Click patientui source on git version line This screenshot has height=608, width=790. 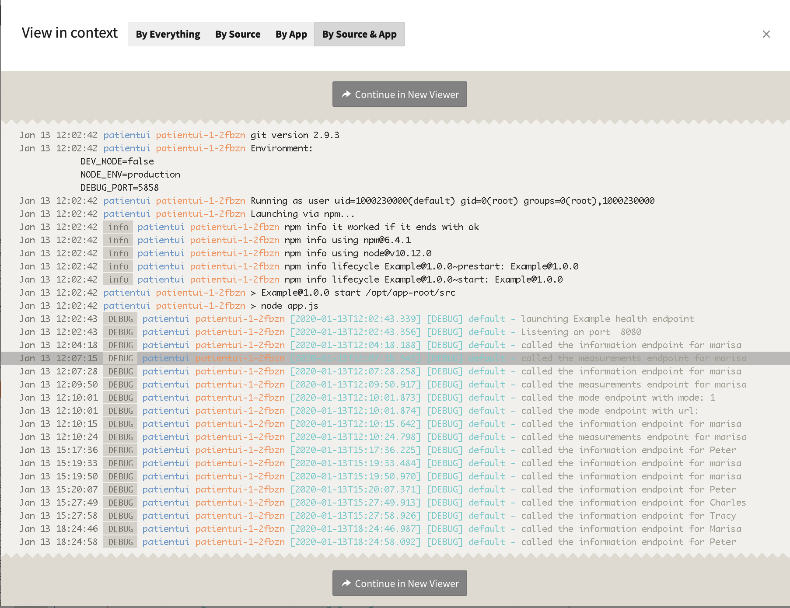pos(127,135)
